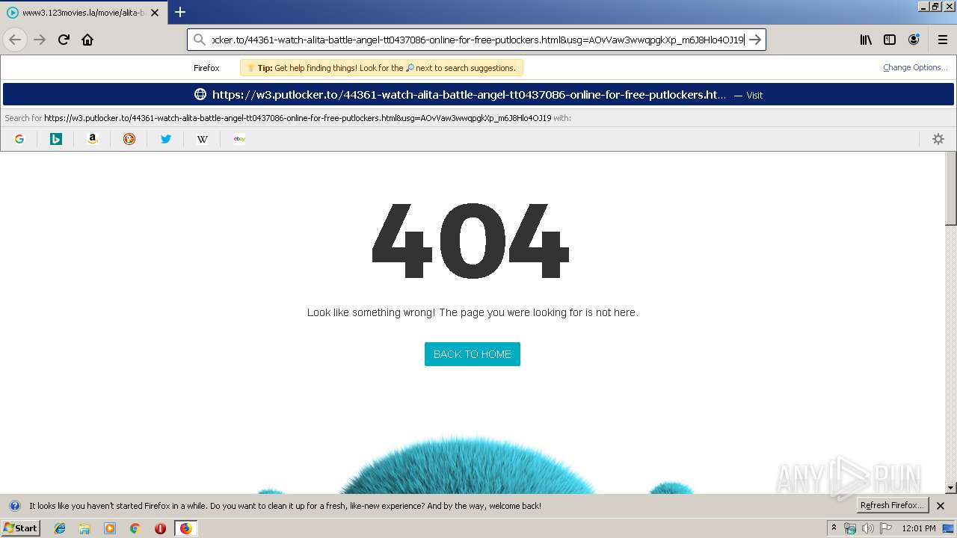Viewport: 957px width, 538px height.
Task: Open Windows Media Player taskbar icon
Action: [110, 528]
